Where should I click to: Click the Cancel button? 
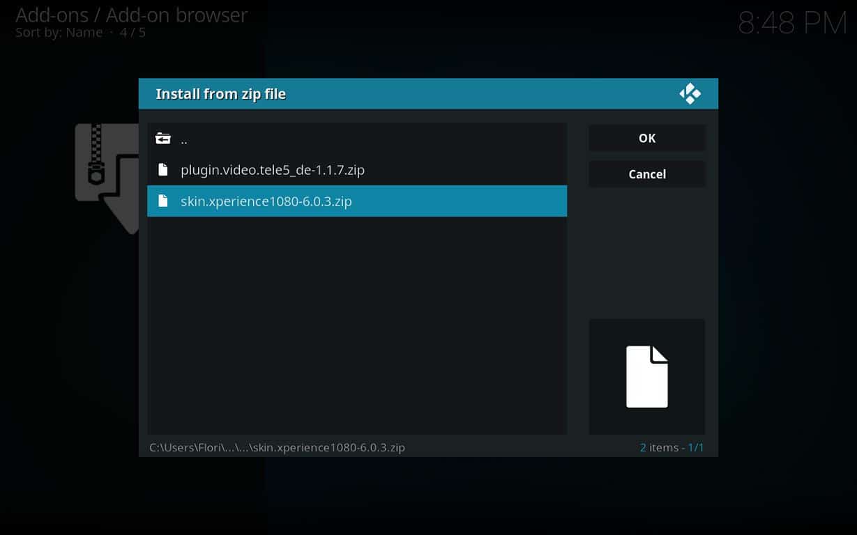(x=646, y=174)
